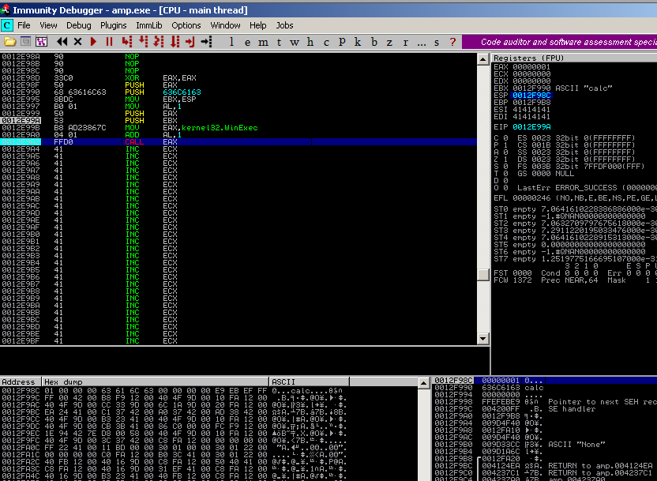Viewport: 657px width, 481px height.
Task: Click the Address column header in dump
Action: coord(21,381)
